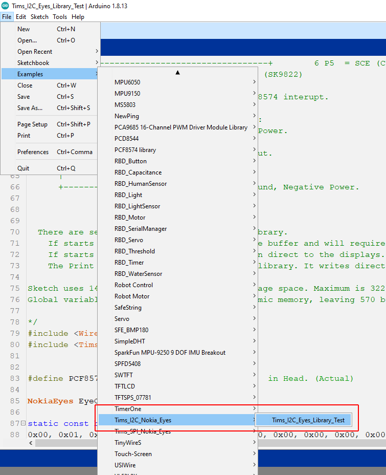The image size is (386, 475).
Task: Open PCA9685 16-Channel PWM Driver examples
Action: coord(177,127)
